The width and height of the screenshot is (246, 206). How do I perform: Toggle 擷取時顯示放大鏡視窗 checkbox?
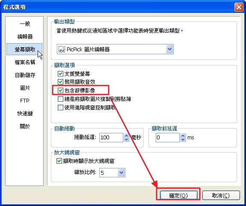tap(59, 161)
